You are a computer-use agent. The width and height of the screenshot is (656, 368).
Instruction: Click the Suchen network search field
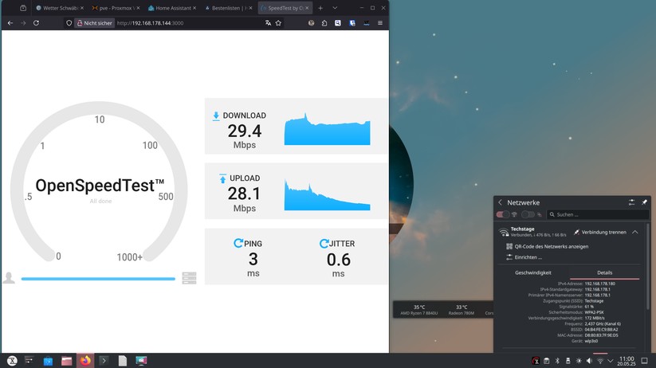click(598, 214)
